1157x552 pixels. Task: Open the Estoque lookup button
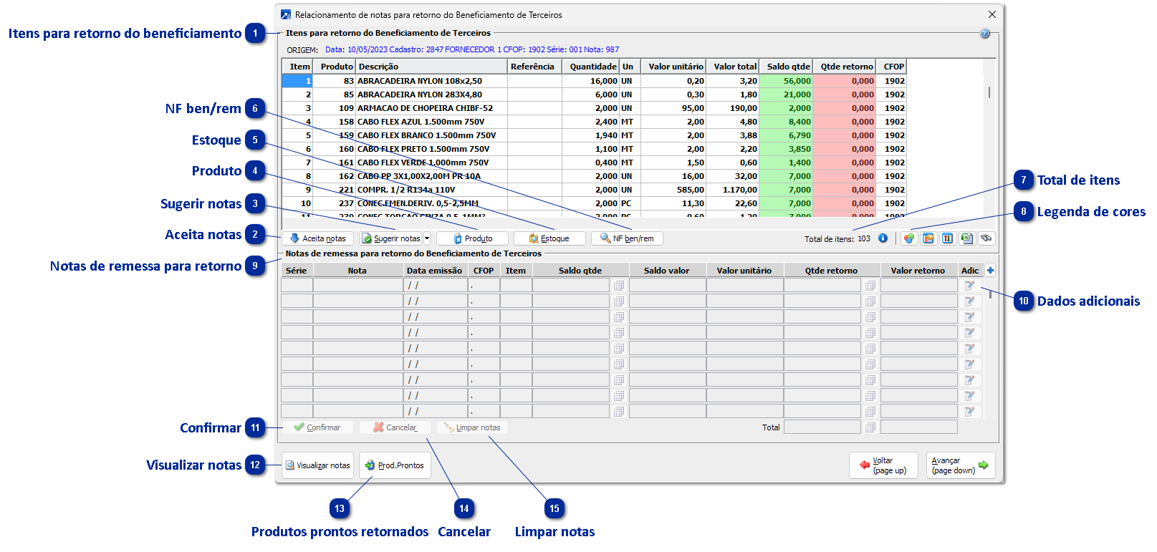(x=549, y=238)
